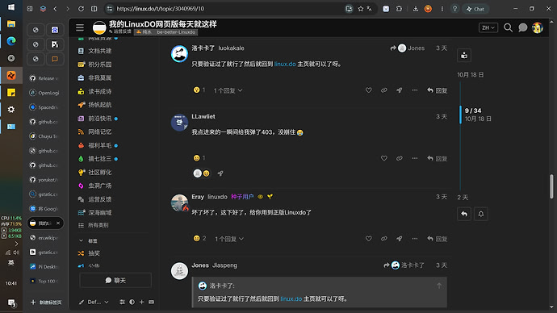Open browser downloads
This screenshot has width=557, height=313.
[415, 9]
